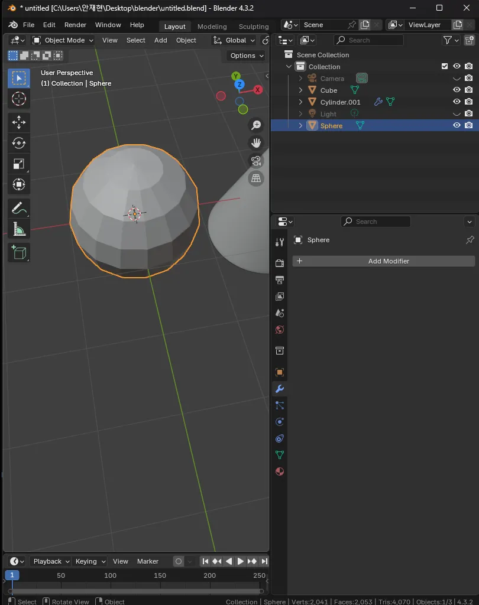Hide Cylinder.001 in the viewport
The height and width of the screenshot is (605, 479).
[x=457, y=102]
